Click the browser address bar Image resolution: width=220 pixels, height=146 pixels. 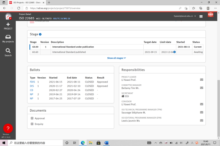[x=103, y=8]
